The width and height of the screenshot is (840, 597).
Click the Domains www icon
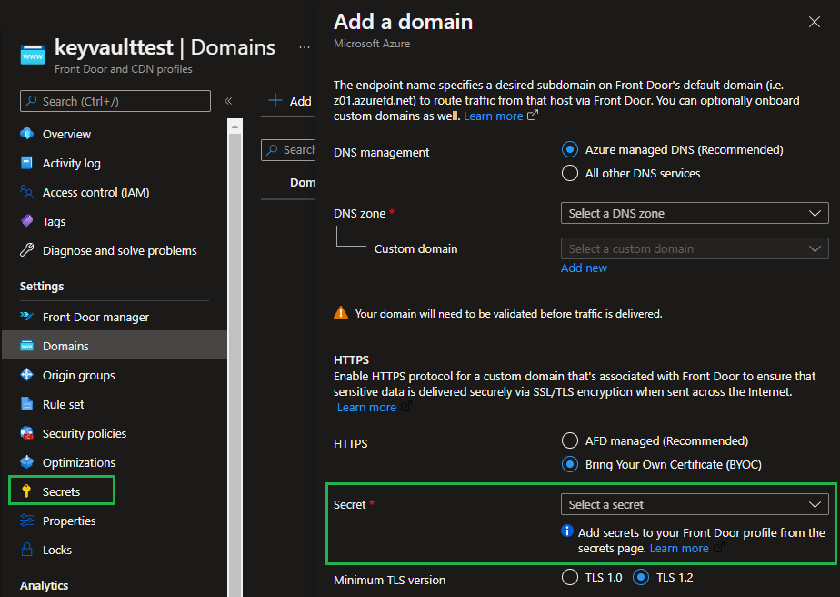26,346
